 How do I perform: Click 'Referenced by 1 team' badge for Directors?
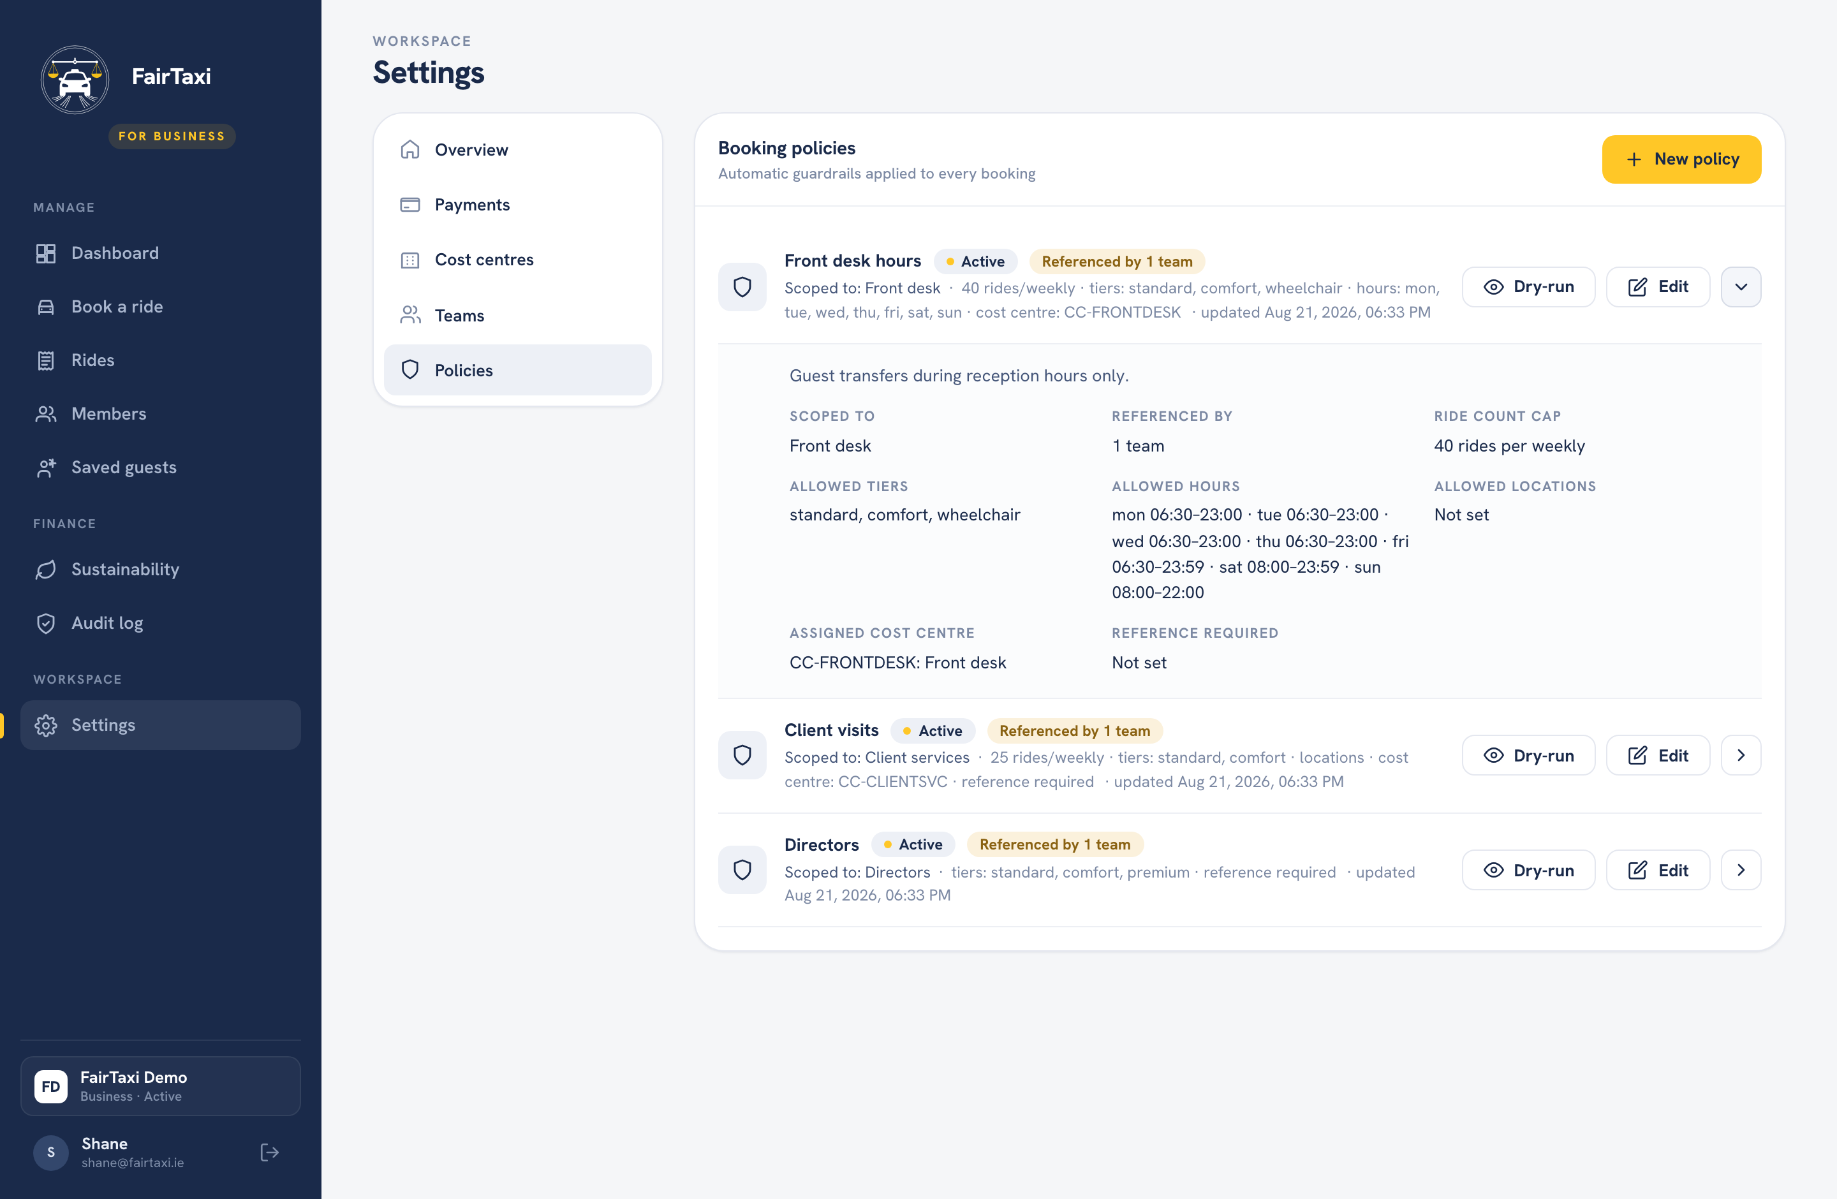coord(1055,845)
